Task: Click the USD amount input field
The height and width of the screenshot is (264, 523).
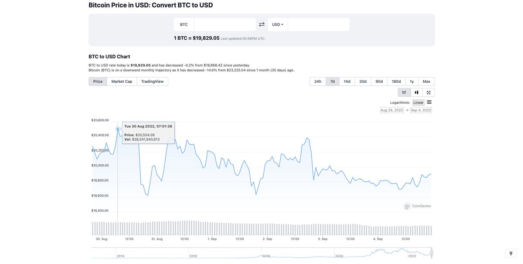Action: pyautogui.click(x=319, y=24)
